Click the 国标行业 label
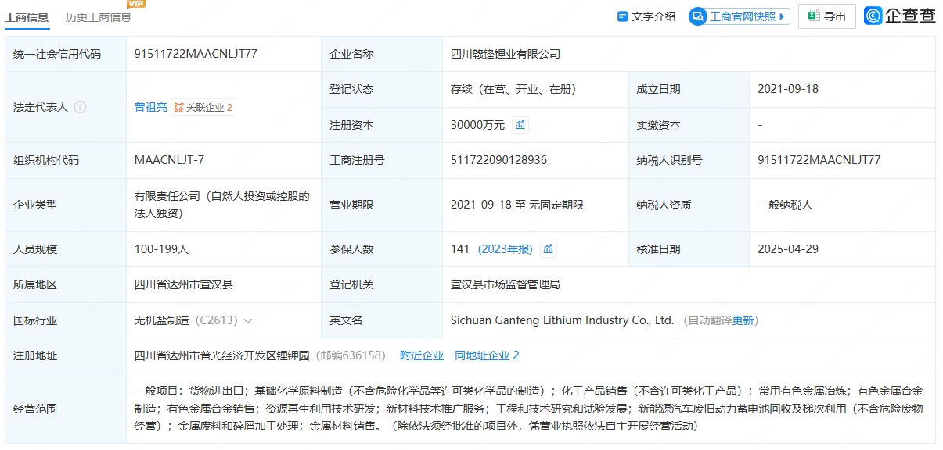 pyautogui.click(x=35, y=320)
